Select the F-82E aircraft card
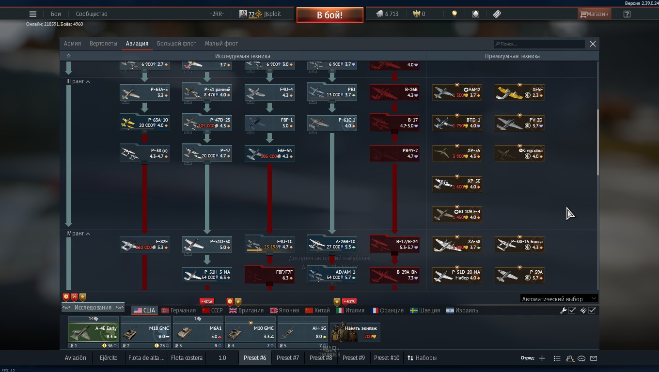Viewport: 659px width, 372px height. coord(144,245)
